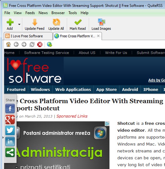Share article on Facebook icon

10,108
